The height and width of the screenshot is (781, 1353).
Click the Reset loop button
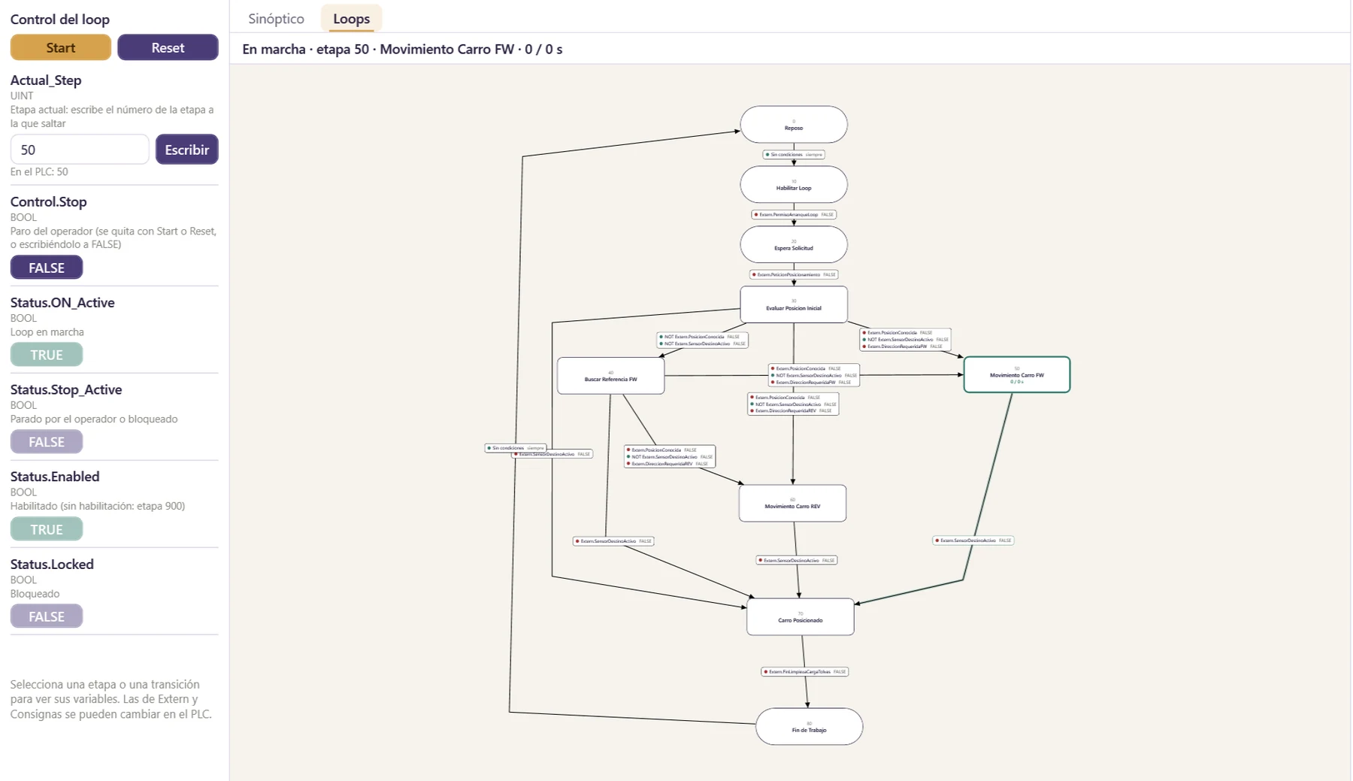(x=168, y=47)
